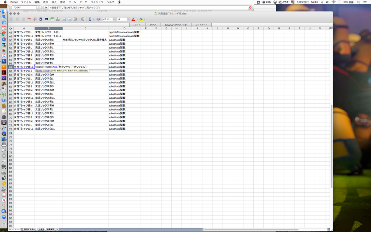The image size is (371, 232).
Task: Open the font name dropdown MS P
Action: (x=114, y=19)
